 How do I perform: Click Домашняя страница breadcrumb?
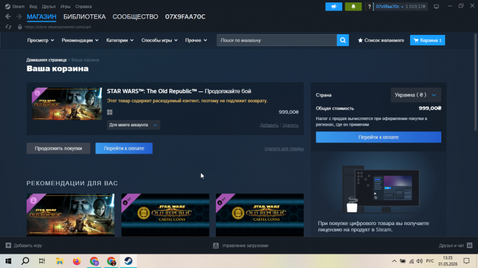tap(46, 60)
